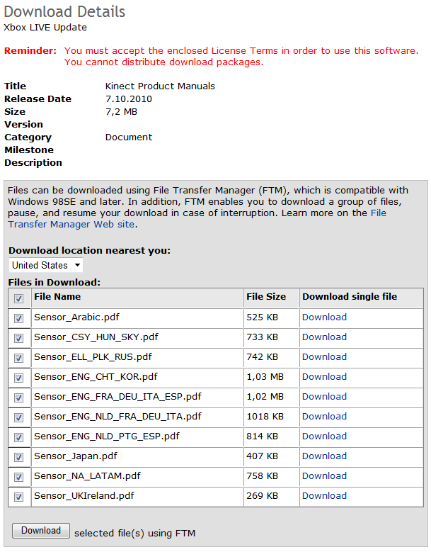Viewport: 431px width, 552px height.
Task: Download Sensor_NA_LATAM.pdf as single file
Action: [x=324, y=476]
